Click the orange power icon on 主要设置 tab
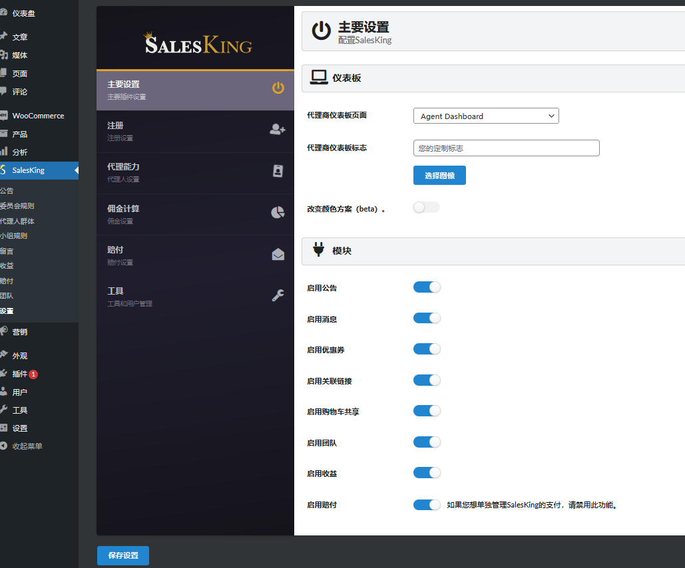The height and width of the screenshot is (568, 685). click(x=278, y=88)
